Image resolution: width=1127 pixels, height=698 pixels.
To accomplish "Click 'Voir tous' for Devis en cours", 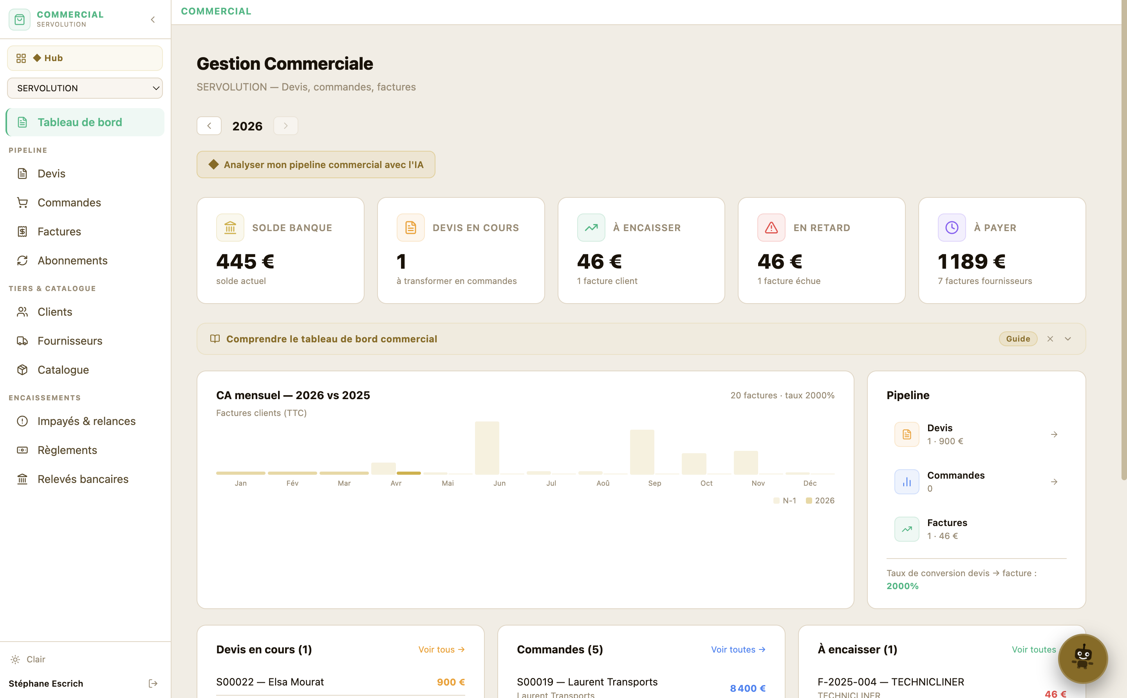I will coord(440,649).
